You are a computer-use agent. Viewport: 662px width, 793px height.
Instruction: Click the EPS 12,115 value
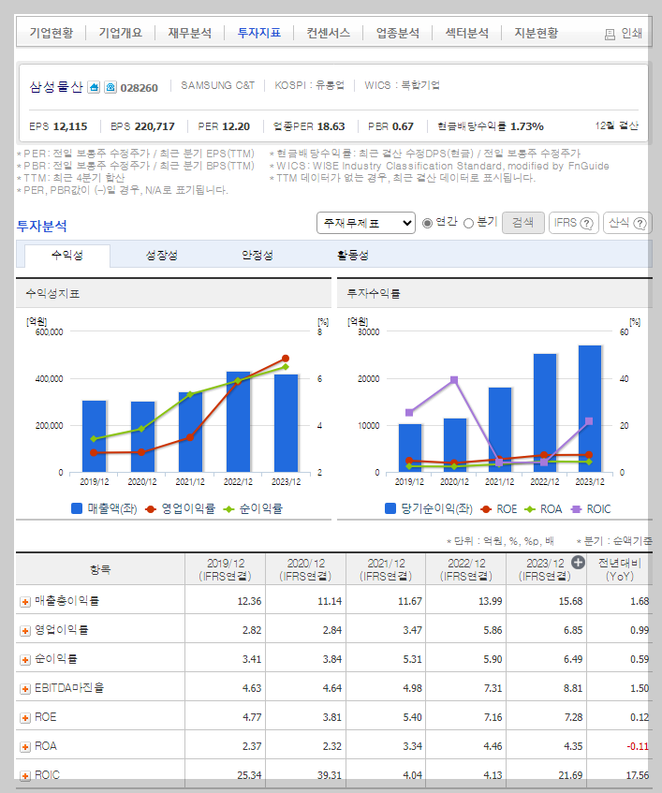(x=70, y=126)
